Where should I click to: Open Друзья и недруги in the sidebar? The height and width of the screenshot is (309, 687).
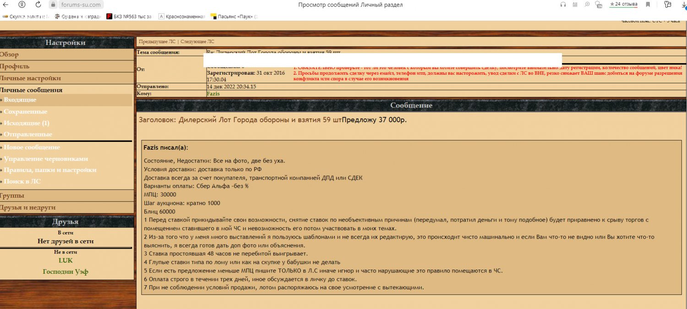pyautogui.click(x=27, y=207)
